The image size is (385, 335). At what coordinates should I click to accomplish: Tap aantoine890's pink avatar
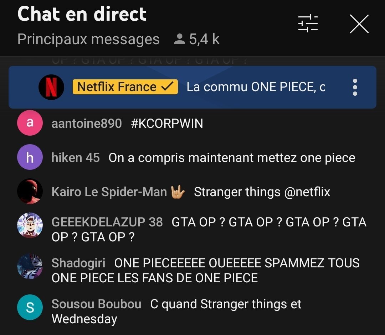point(30,123)
